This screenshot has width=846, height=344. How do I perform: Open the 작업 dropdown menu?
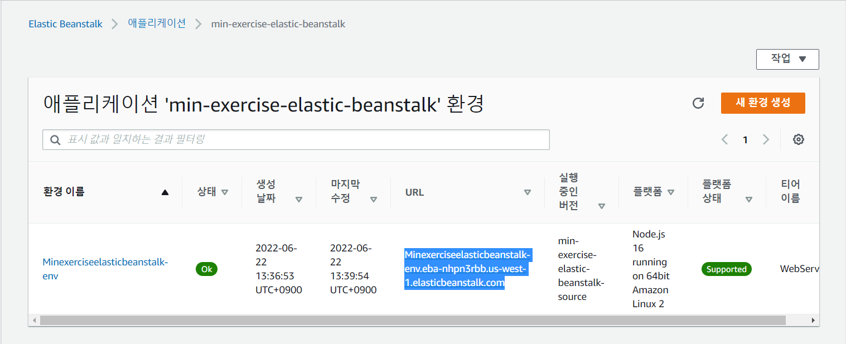[787, 59]
